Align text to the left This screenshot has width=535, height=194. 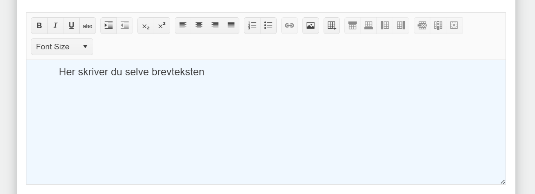pyautogui.click(x=183, y=26)
